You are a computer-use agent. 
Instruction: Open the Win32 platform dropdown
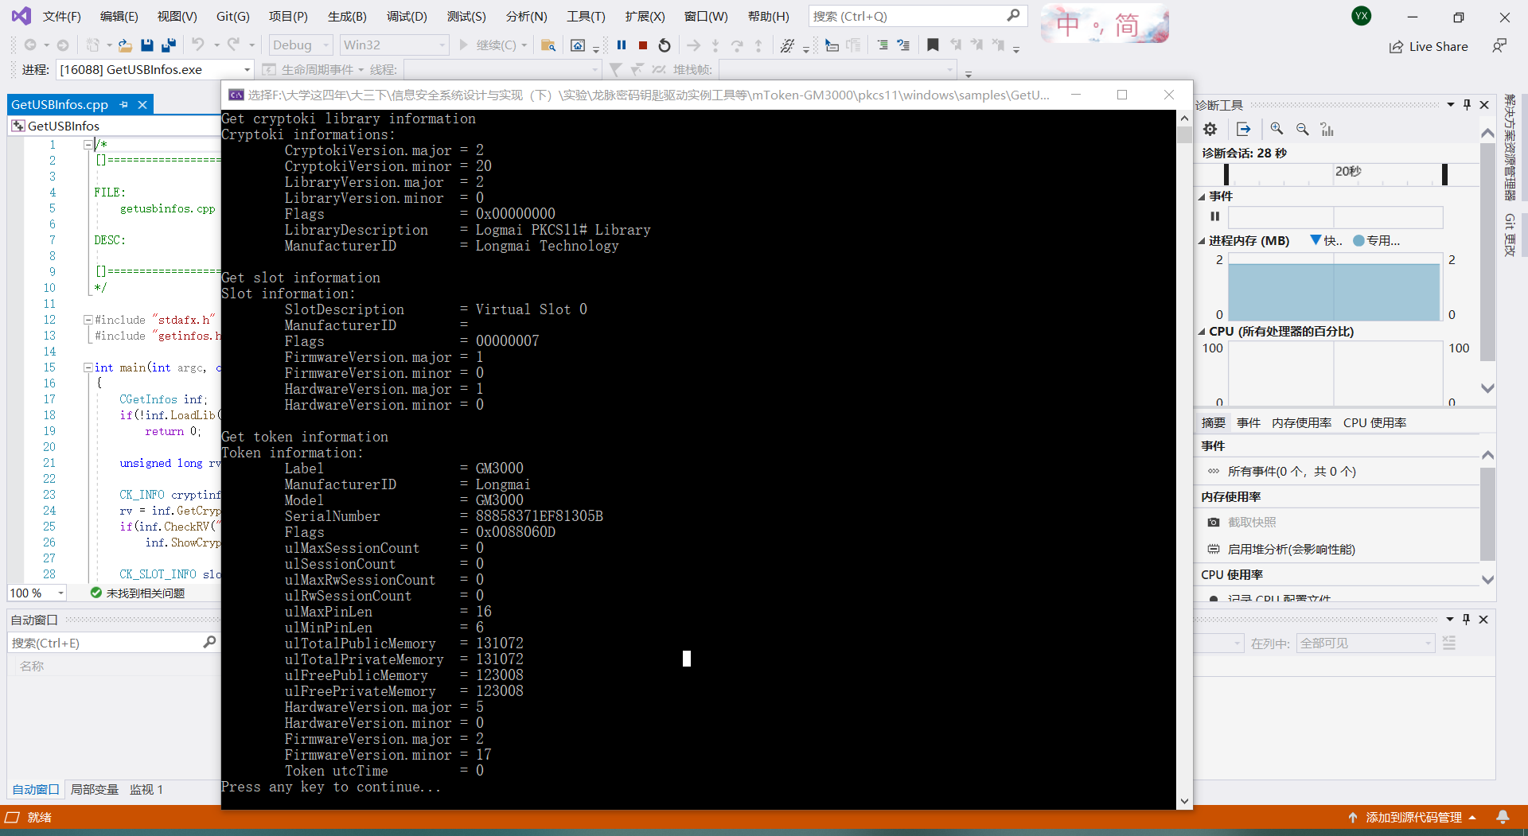click(395, 45)
